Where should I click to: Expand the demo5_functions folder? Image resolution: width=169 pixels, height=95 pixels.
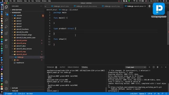22,29
